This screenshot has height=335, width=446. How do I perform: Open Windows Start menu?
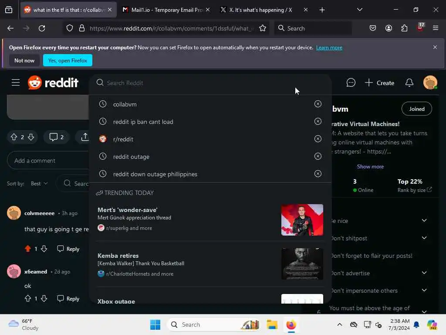155,325
